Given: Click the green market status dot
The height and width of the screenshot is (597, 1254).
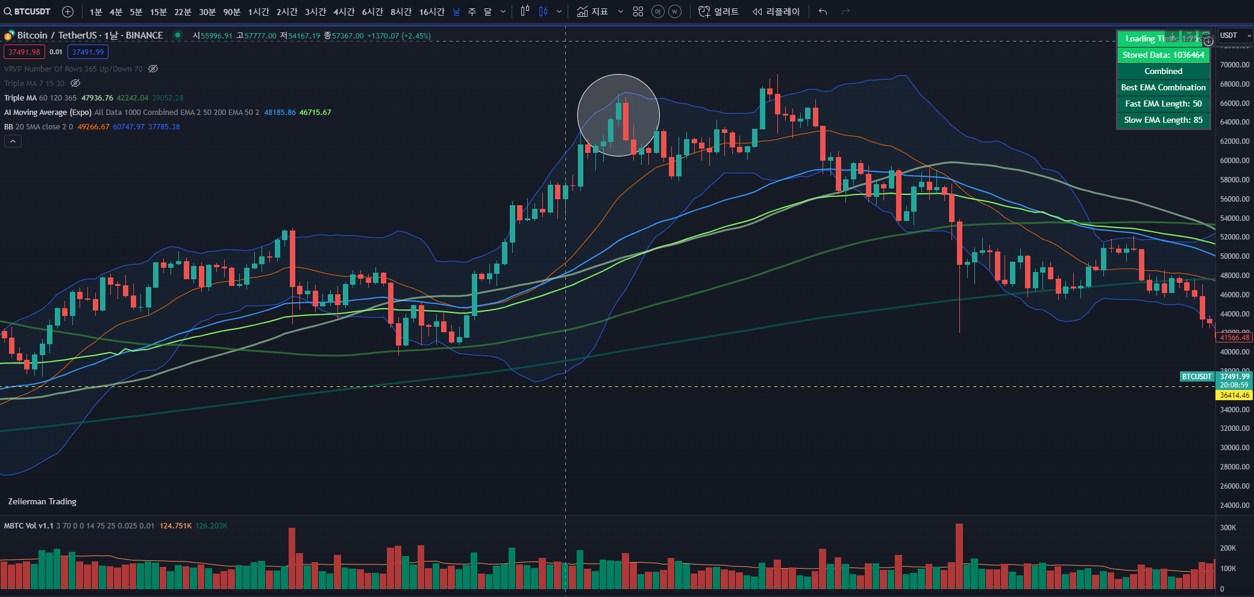Looking at the screenshot, I should point(177,36).
